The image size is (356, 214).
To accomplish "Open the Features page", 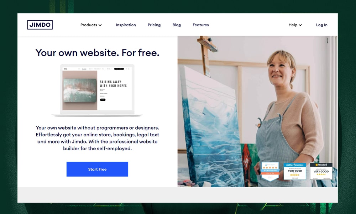I will click(201, 25).
